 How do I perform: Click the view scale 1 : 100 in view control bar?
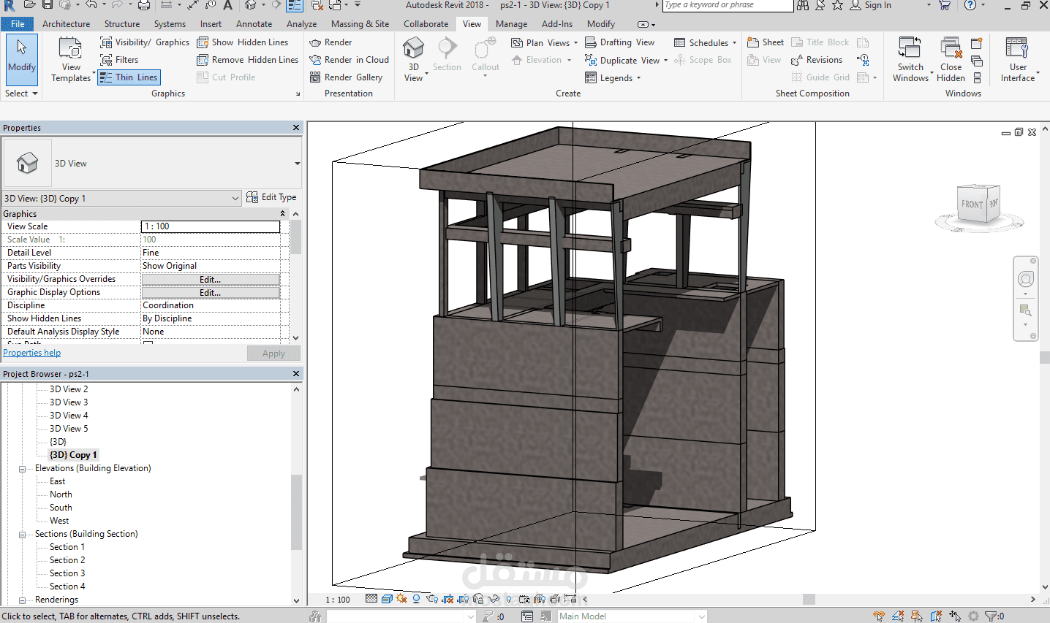[x=338, y=600]
